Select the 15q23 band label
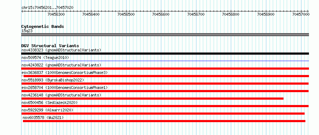Image resolution: width=319 pixels, height=135 pixels. [27, 31]
